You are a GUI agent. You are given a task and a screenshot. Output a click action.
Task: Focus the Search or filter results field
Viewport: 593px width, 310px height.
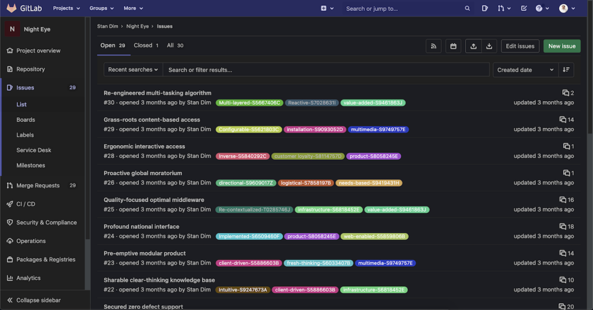tap(326, 70)
